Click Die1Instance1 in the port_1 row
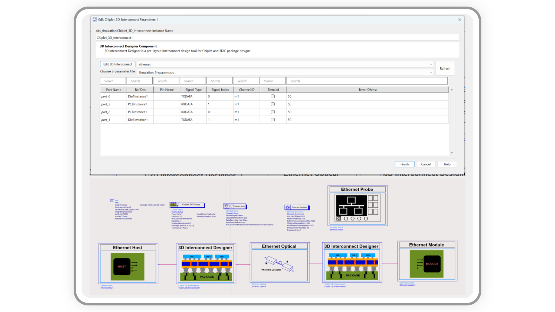 coord(138,120)
